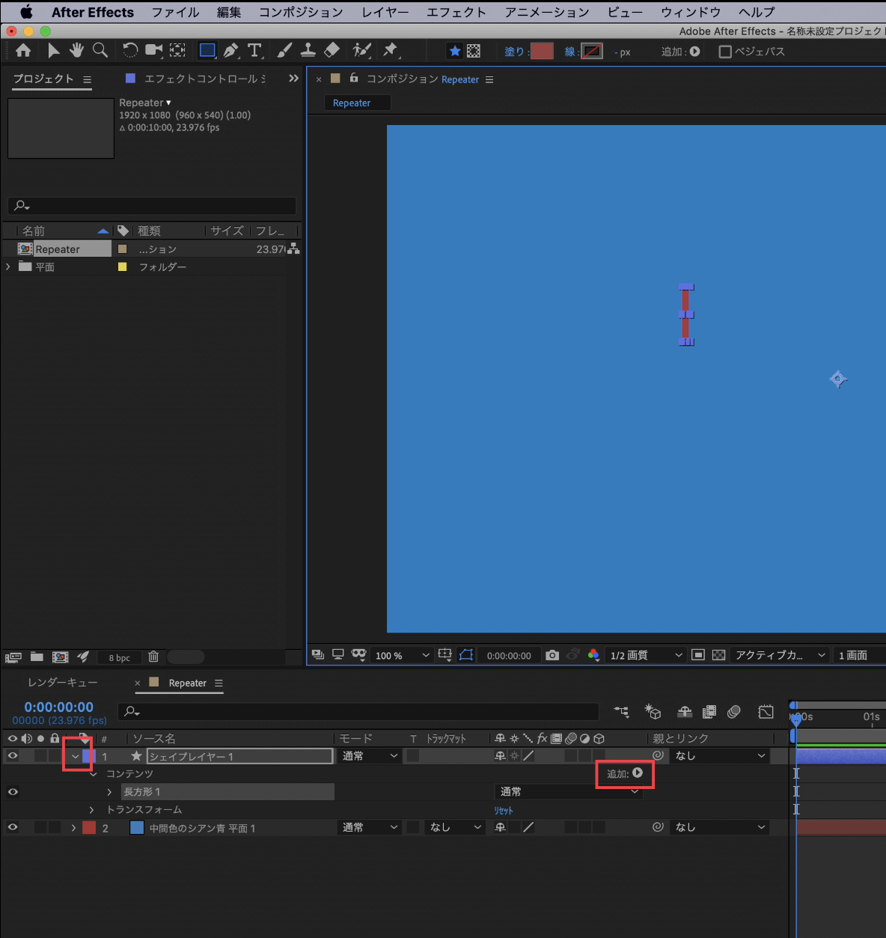Choose the Hand tool

(76, 50)
